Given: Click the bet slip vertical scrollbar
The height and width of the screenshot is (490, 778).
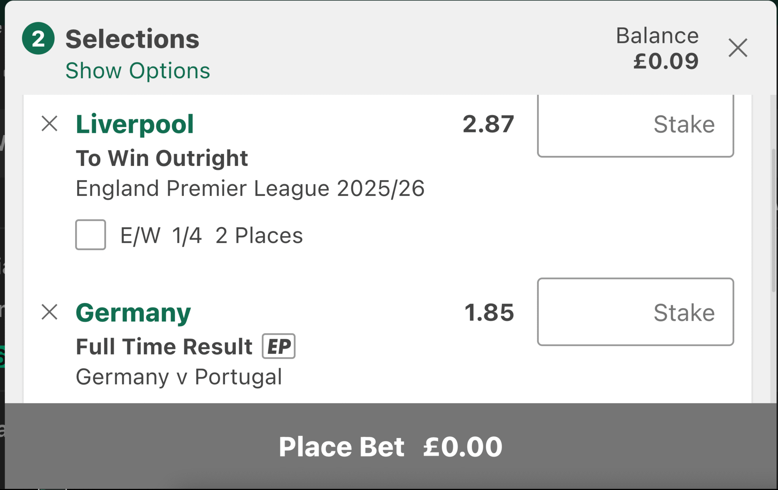Looking at the screenshot, I should click(774, 220).
